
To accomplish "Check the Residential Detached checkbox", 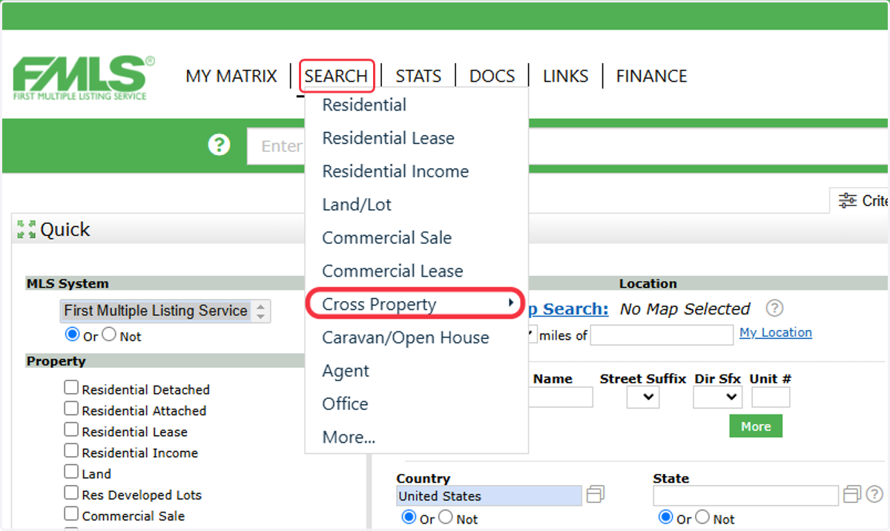I will [x=71, y=388].
